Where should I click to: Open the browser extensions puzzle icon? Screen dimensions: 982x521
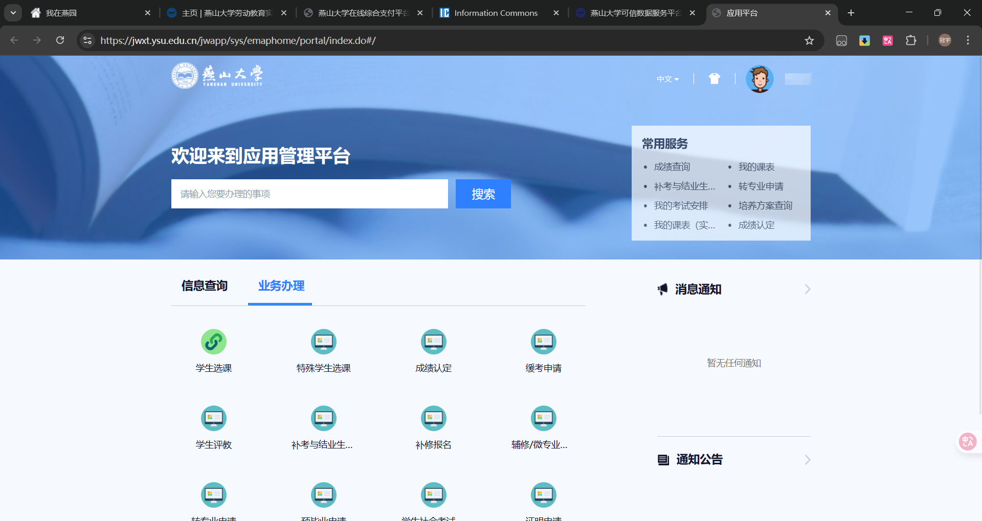click(912, 40)
